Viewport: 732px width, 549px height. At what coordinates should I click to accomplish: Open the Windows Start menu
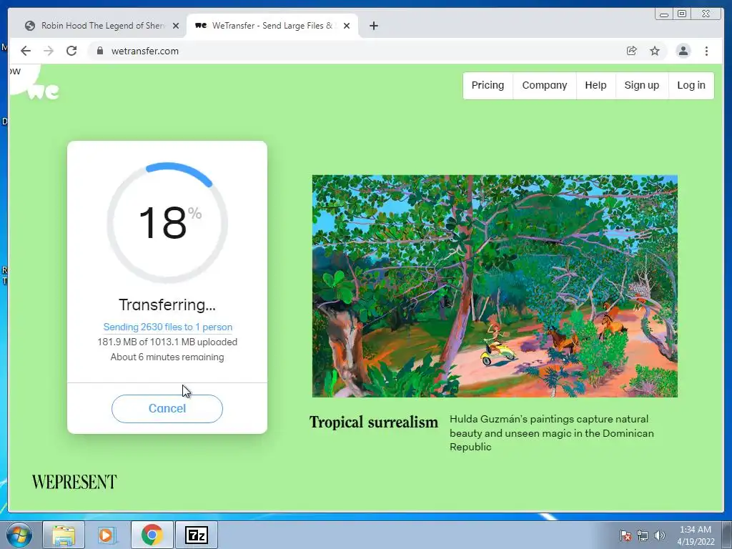(x=19, y=535)
